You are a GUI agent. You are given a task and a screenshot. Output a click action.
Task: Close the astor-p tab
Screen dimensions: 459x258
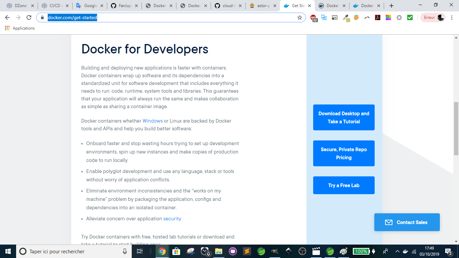click(275, 6)
